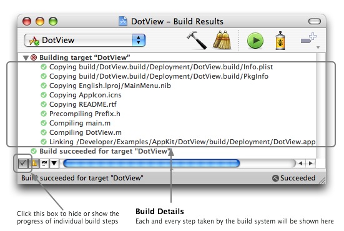The image size is (344, 231).
Task: Click the Succeeded status indicator
Action: click(293, 178)
